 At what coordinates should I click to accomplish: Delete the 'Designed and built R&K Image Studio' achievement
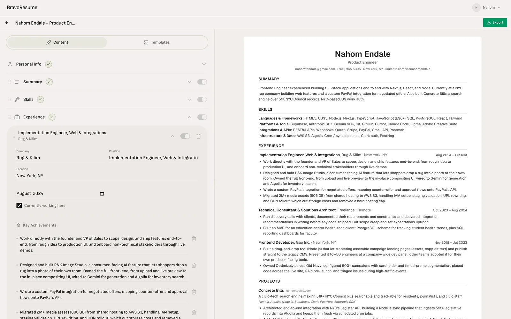[194, 265]
